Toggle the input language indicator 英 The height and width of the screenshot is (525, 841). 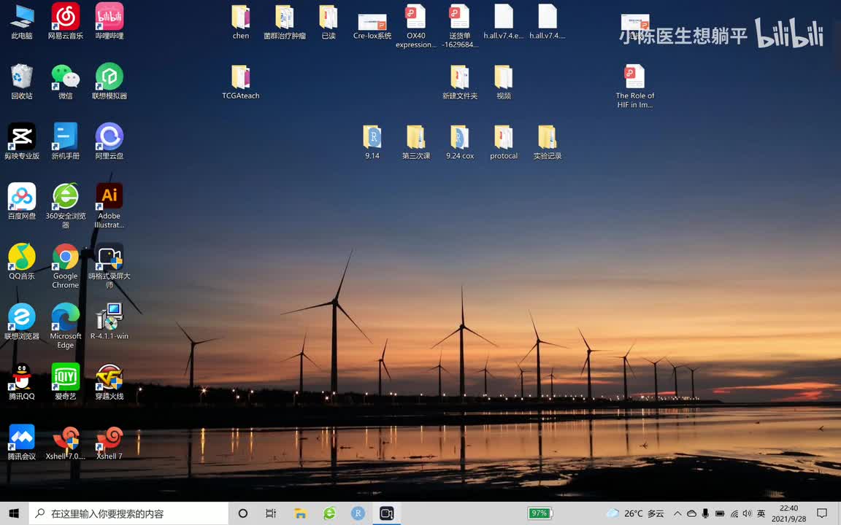click(761, 513)
